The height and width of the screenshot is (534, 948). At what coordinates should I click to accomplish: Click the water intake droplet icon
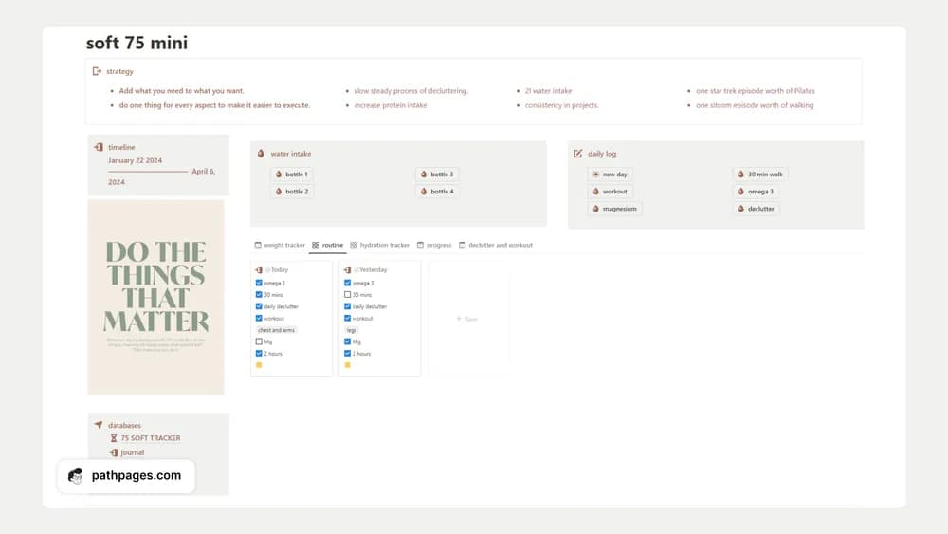[x=261, y=154]
